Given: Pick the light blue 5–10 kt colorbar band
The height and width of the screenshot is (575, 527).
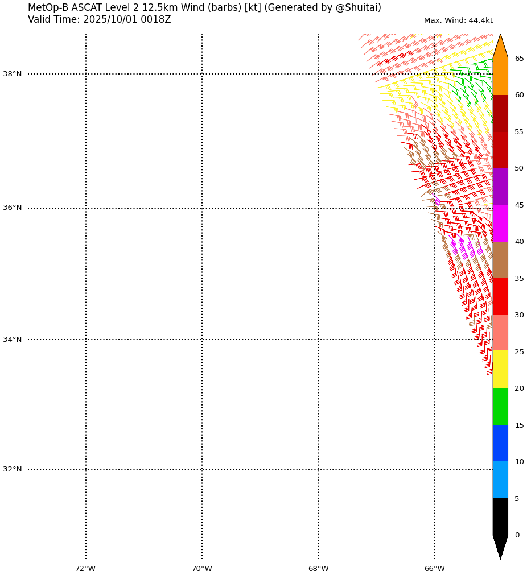Looking at the screenshot, I should click(500, 479).
